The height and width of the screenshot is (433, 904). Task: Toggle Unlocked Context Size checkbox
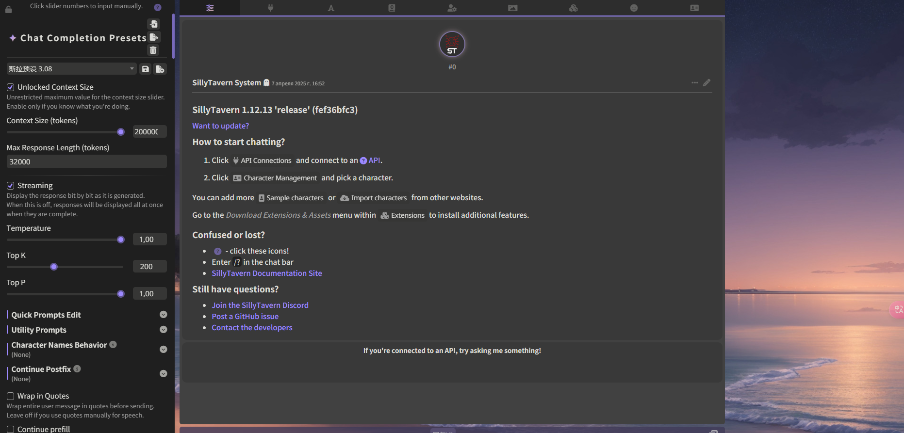pyautogui.click(x=10, y=87)
